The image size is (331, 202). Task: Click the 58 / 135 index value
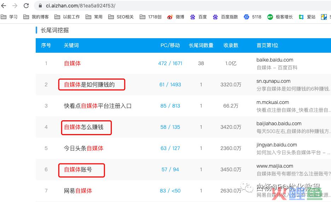tap(170, 127)
